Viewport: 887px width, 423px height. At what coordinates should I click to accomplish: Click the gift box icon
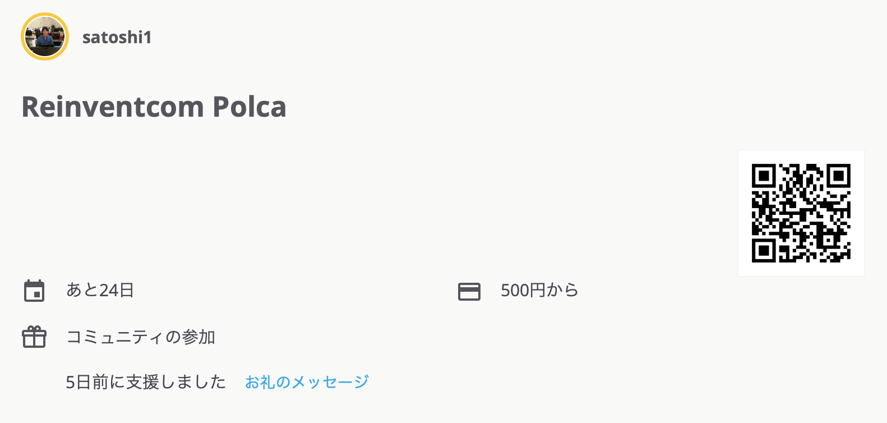[34, 337]
